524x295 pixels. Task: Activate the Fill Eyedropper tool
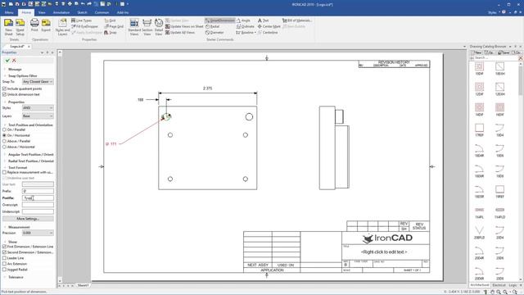coord(85,26)
